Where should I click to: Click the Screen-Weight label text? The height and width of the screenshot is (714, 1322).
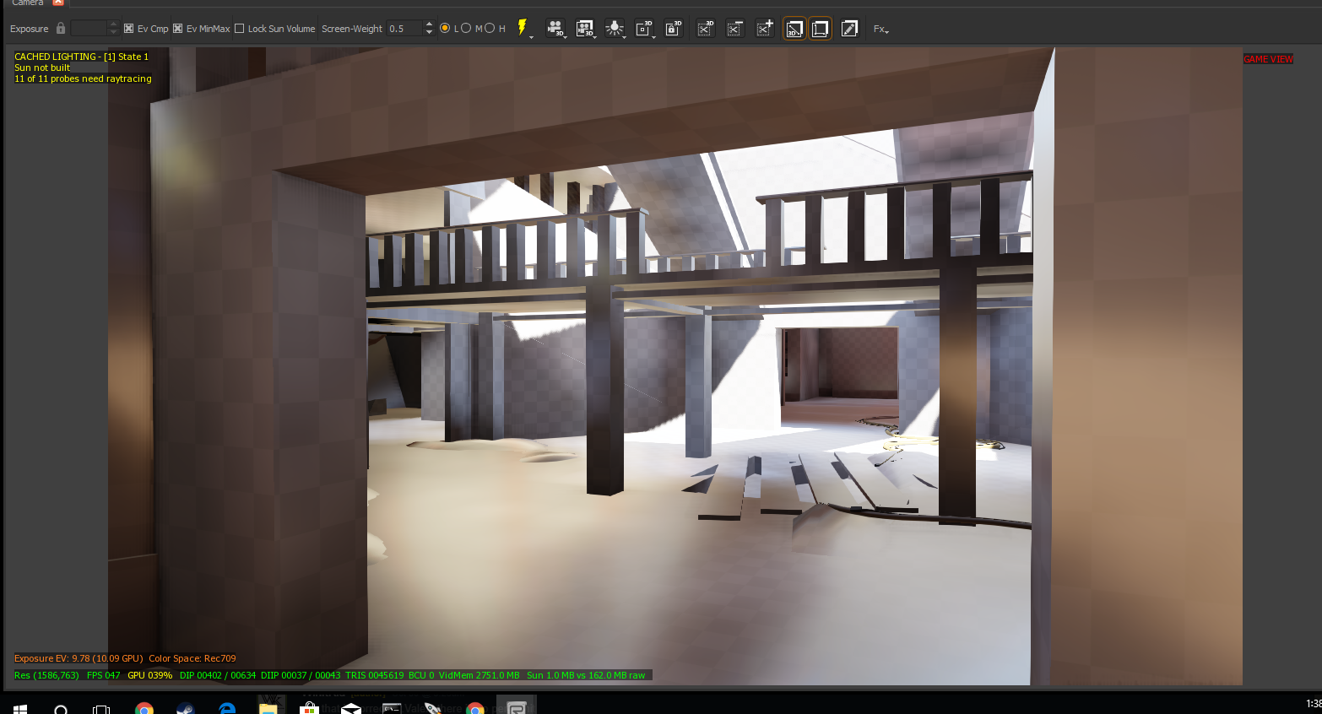pos(352,29)
